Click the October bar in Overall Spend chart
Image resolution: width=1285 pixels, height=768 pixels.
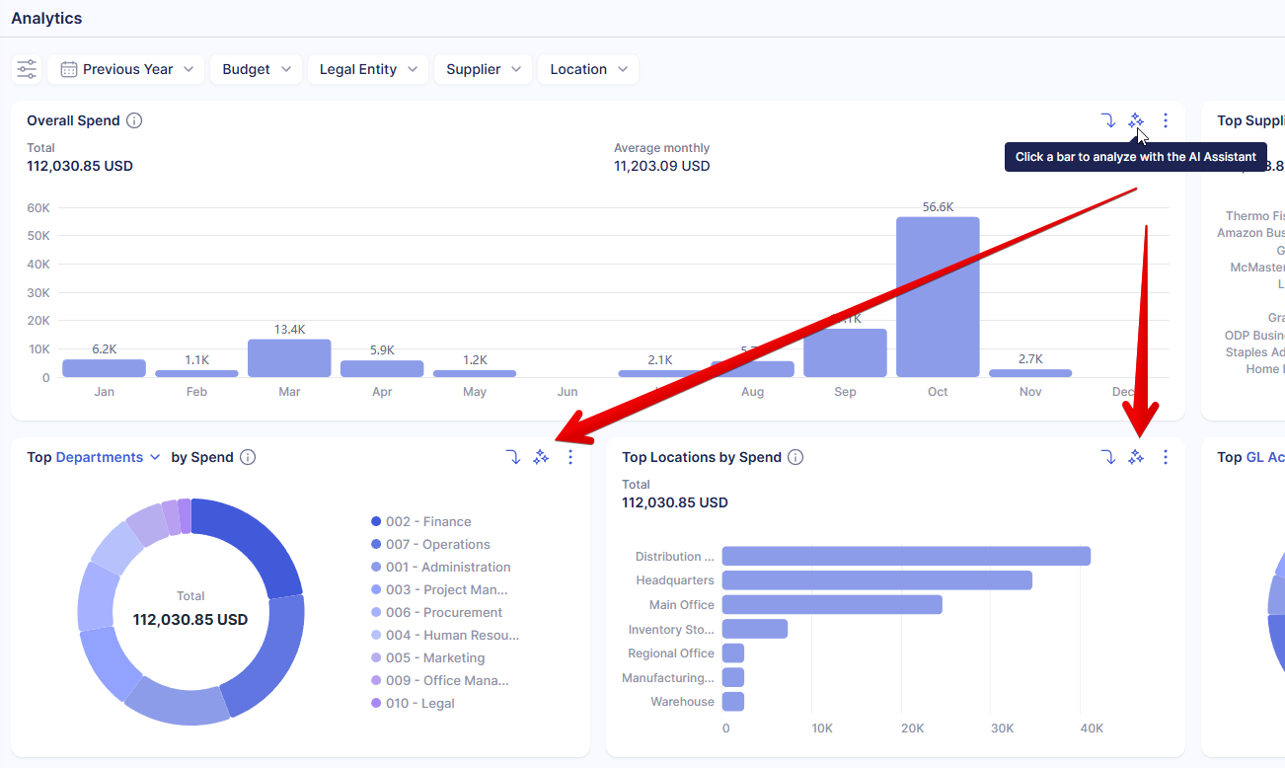[x=938, y=296]
